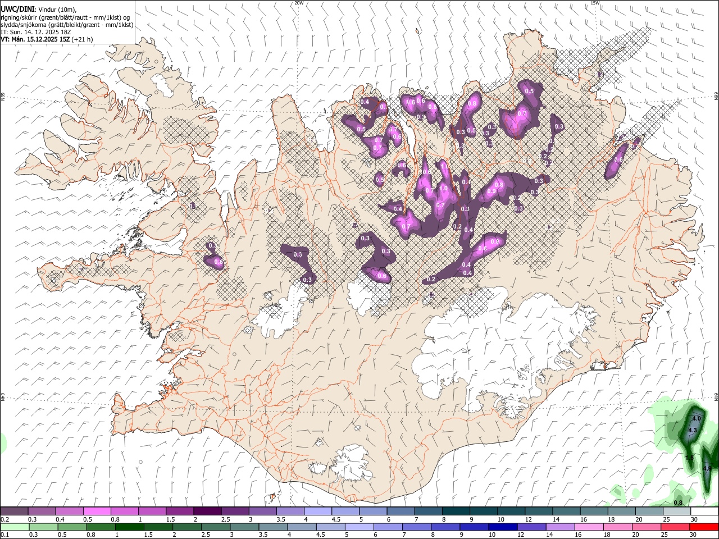This screenshot has width=719, height=539.
Task: Click the '4.3' rain value label
Action: coord(693,430)
